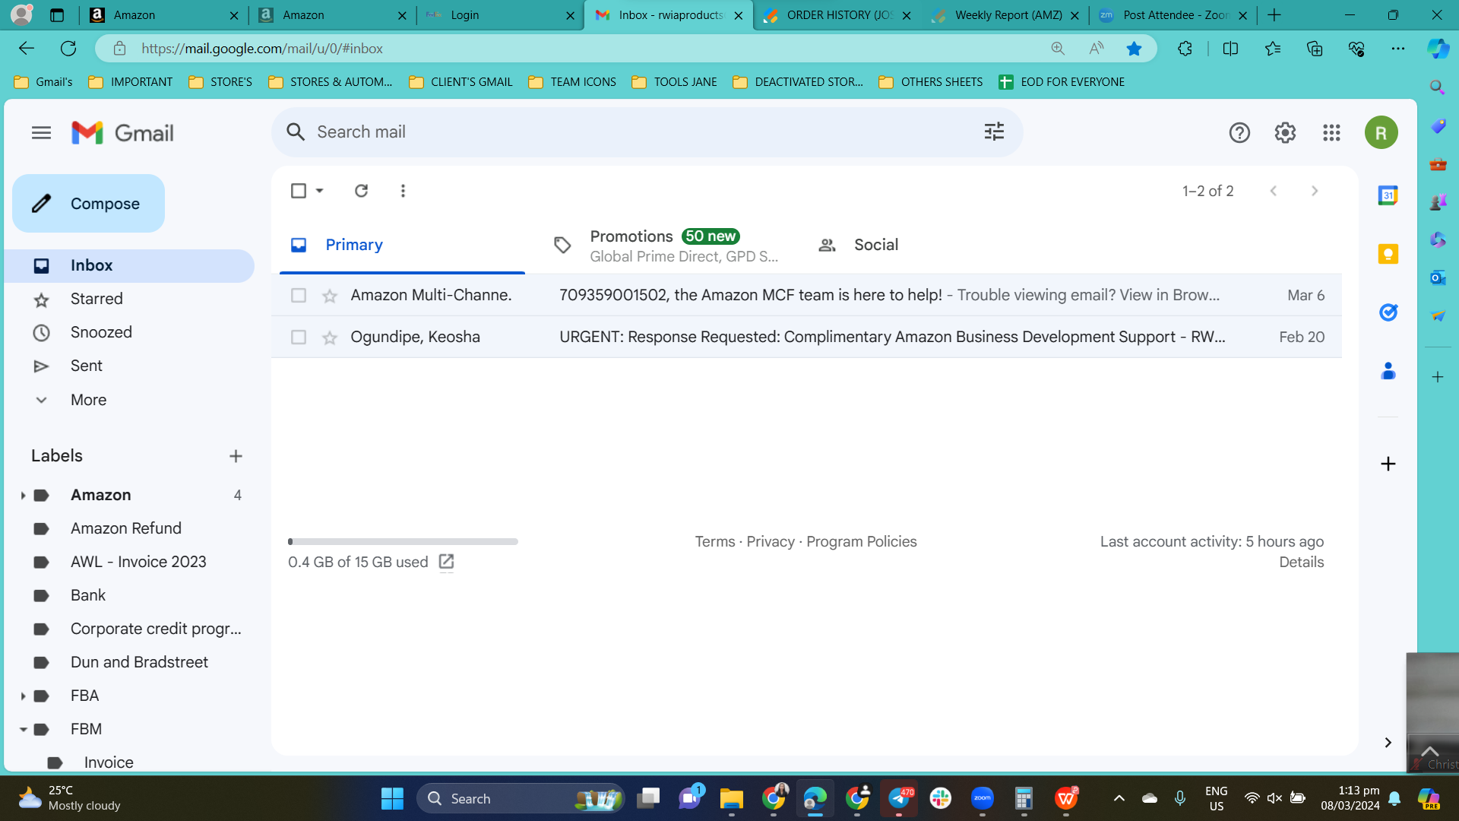Click browser Back arrow

[x=27, y=49]
